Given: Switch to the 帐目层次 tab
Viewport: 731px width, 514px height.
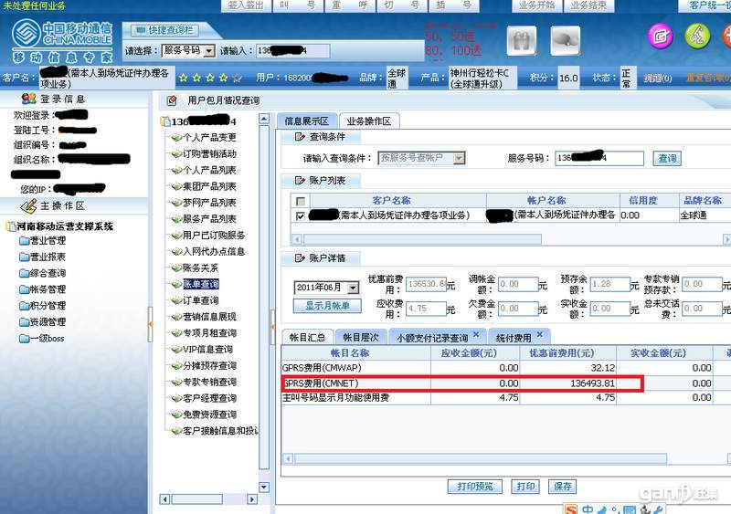Looking at the screenshot, I should tap(361, 338).
